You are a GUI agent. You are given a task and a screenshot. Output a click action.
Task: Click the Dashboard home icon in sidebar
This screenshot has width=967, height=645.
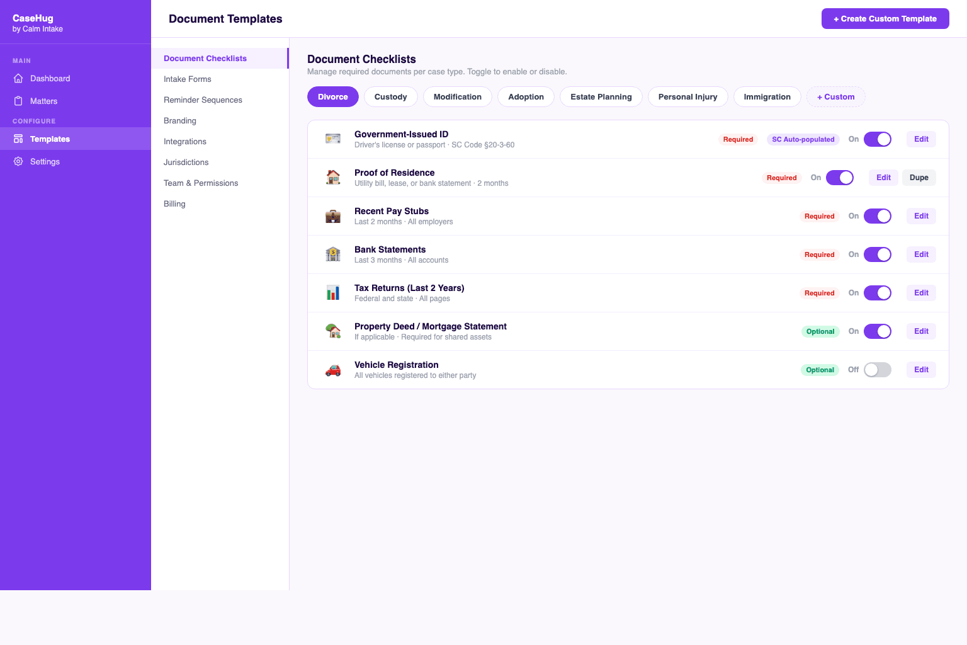coord(18,79)
